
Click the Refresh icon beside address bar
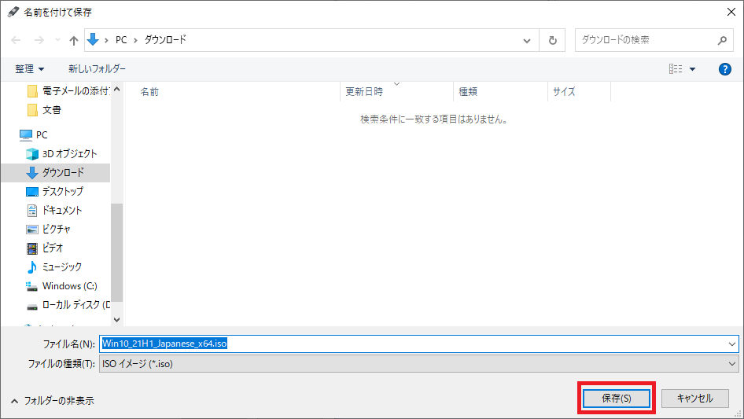552,40
